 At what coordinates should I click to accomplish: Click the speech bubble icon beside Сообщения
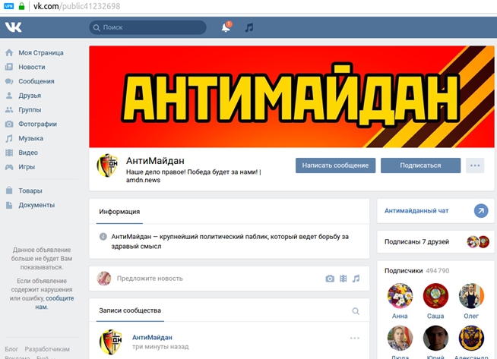9,81
